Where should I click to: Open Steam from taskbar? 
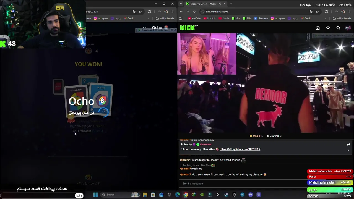point(226,195)
